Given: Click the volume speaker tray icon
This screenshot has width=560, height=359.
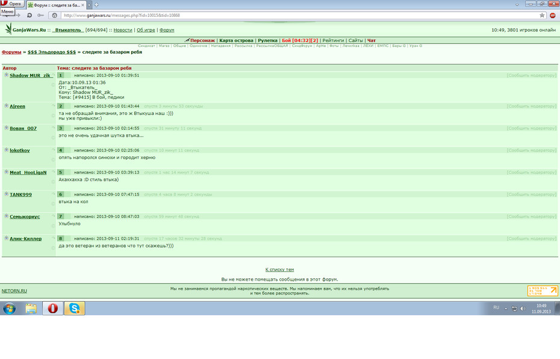Looking at the screenshot, I should click(x=523, y=308).
